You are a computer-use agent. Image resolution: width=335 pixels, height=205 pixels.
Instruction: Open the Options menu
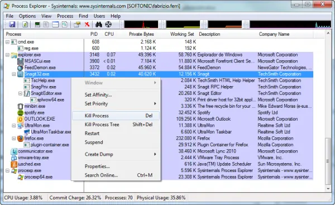(x=27, y=16)
